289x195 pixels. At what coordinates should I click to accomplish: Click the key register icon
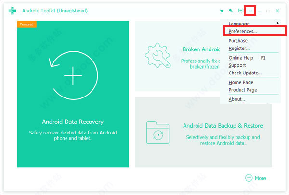click(x=231, y=11)
